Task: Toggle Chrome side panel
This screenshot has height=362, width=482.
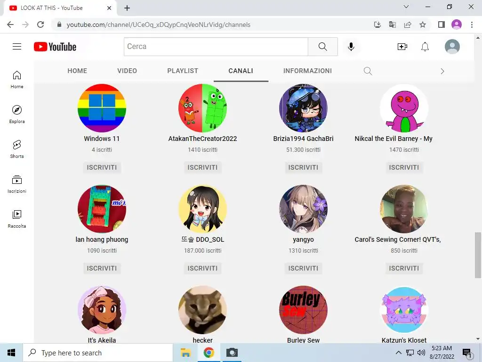Action: pos(442,25)
